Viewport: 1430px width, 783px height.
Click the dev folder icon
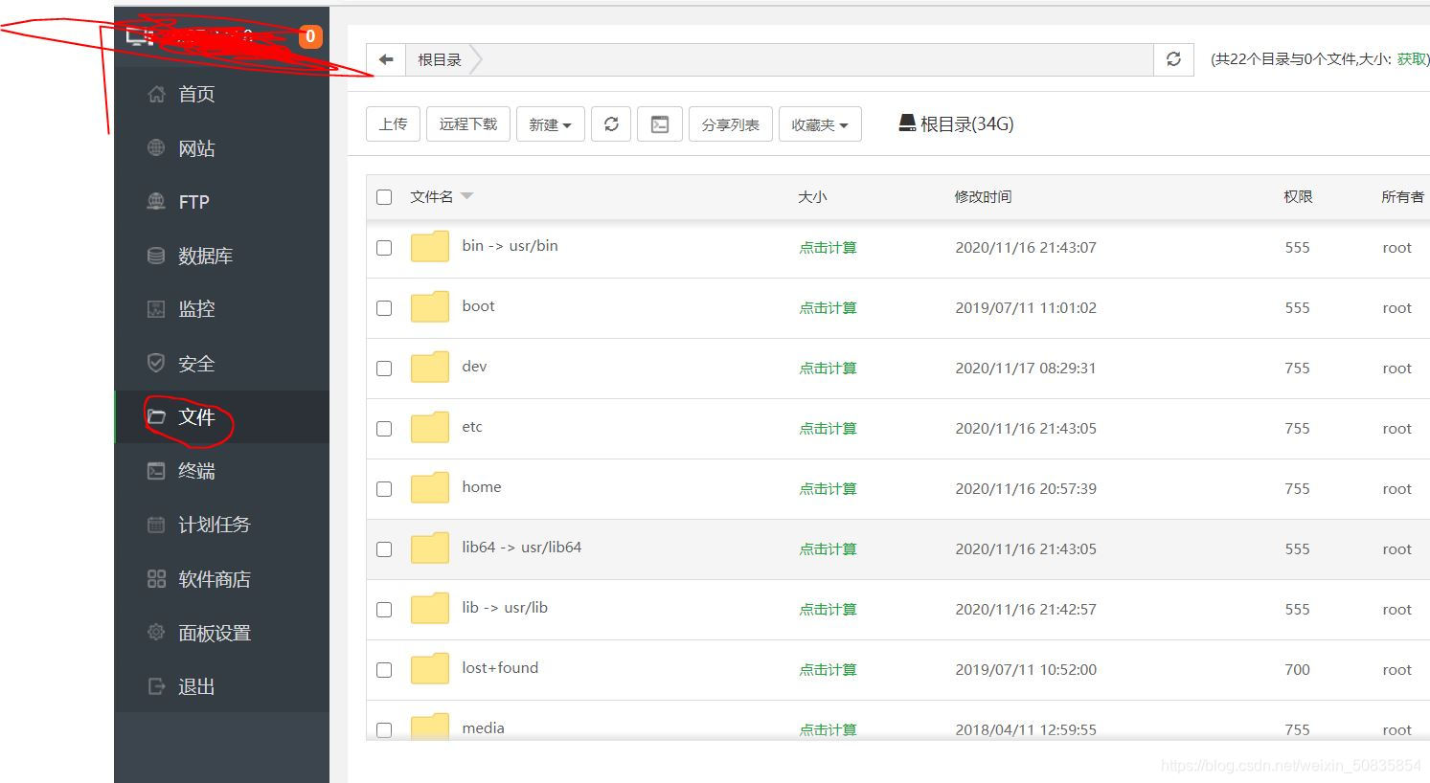coord(430,368)
